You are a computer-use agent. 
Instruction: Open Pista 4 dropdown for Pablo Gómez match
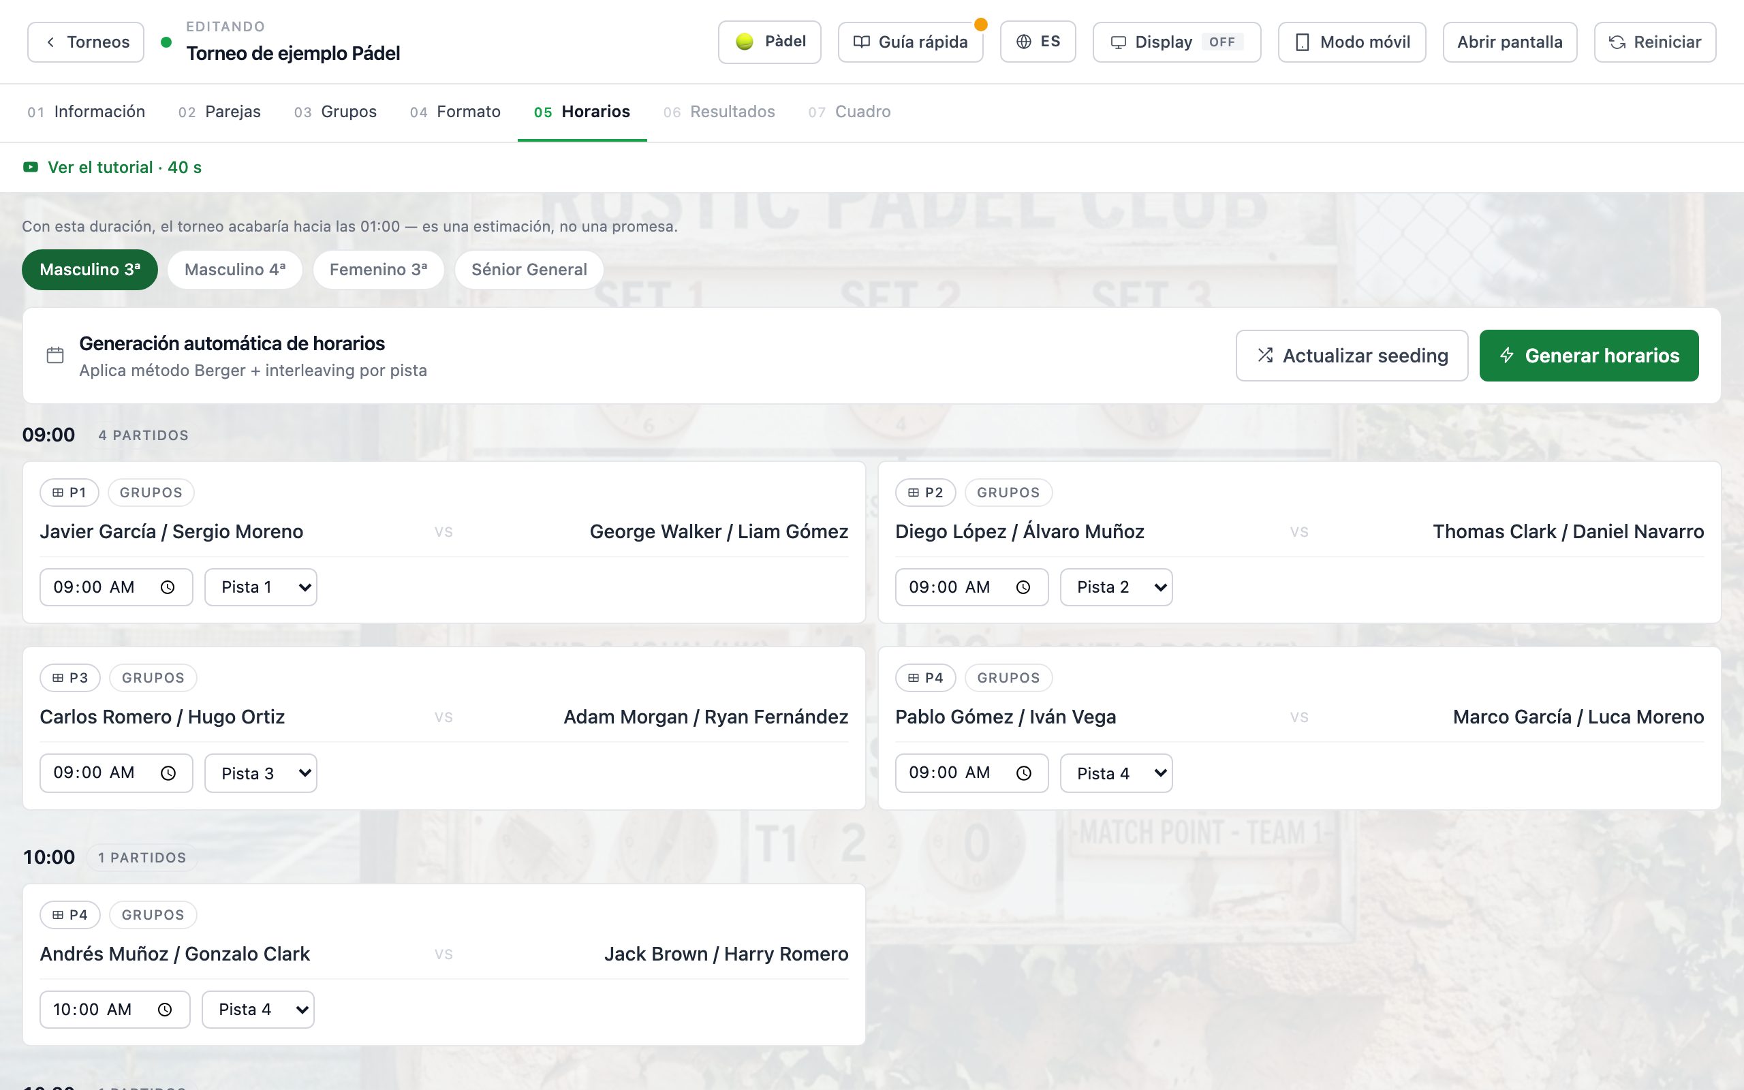pyautogui.click(x=1117, y=773)
